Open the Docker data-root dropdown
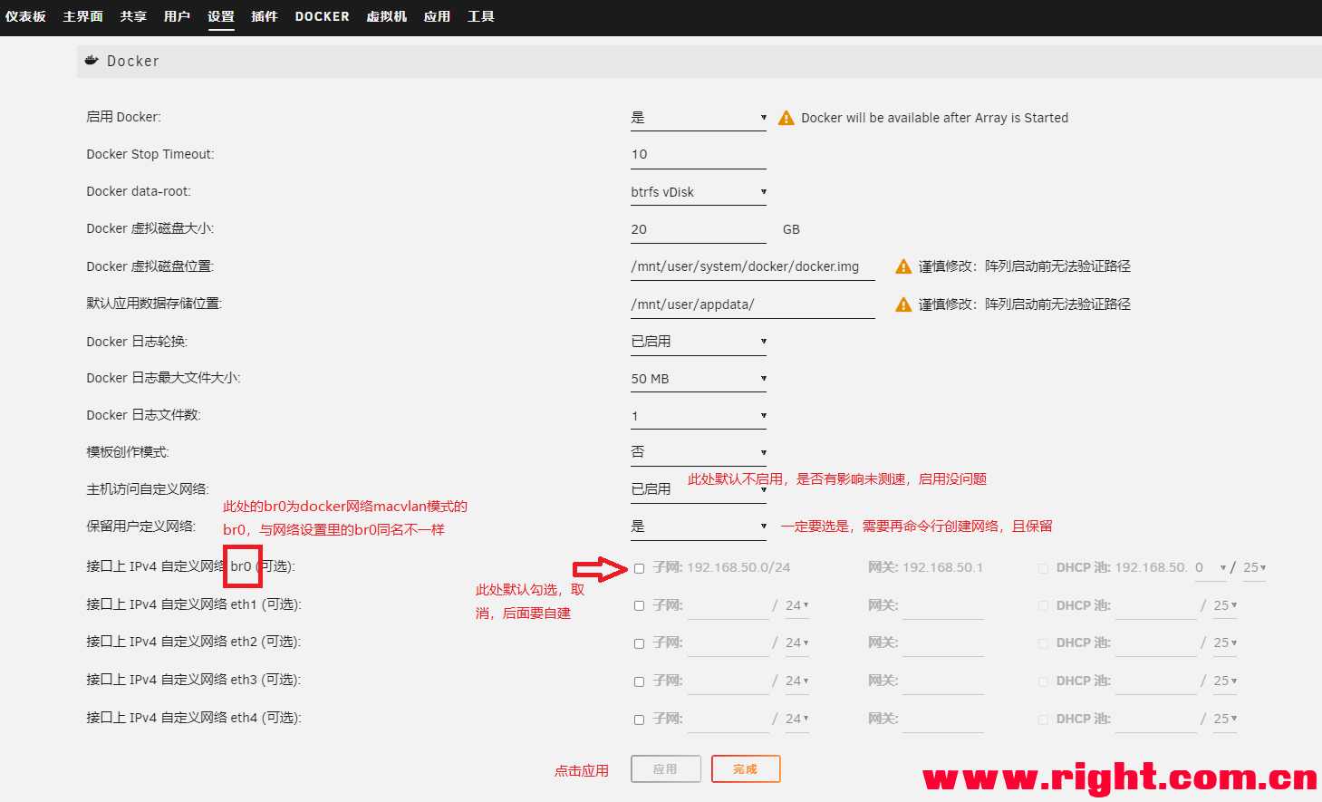 click(x=699, y=192)
